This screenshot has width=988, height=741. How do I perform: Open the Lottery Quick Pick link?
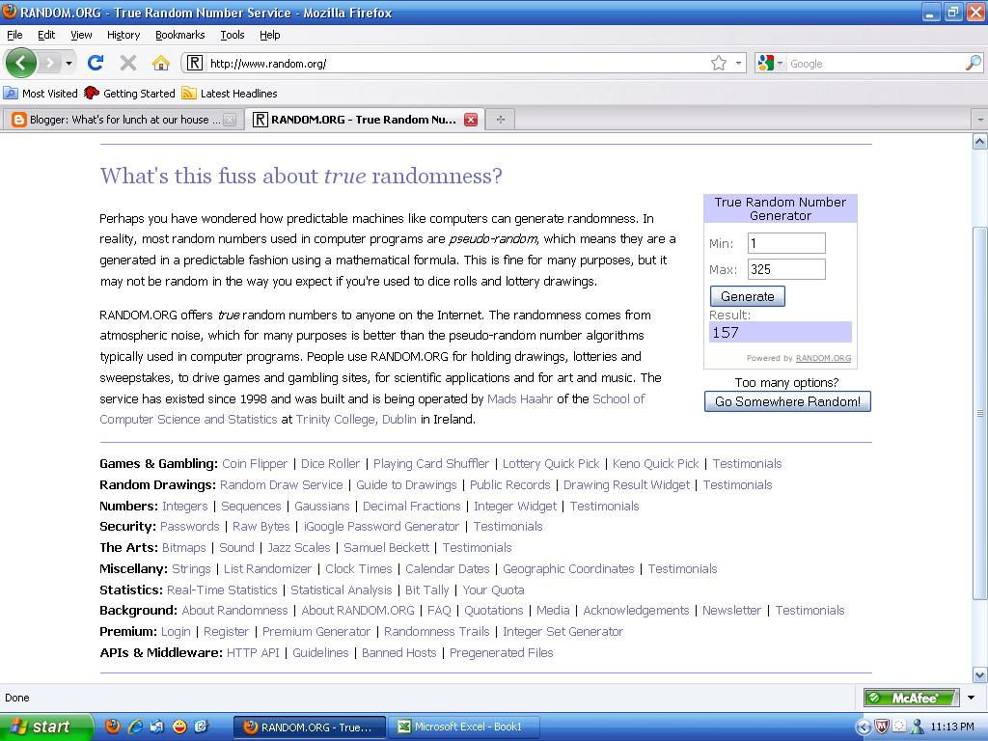pos(551,464)
